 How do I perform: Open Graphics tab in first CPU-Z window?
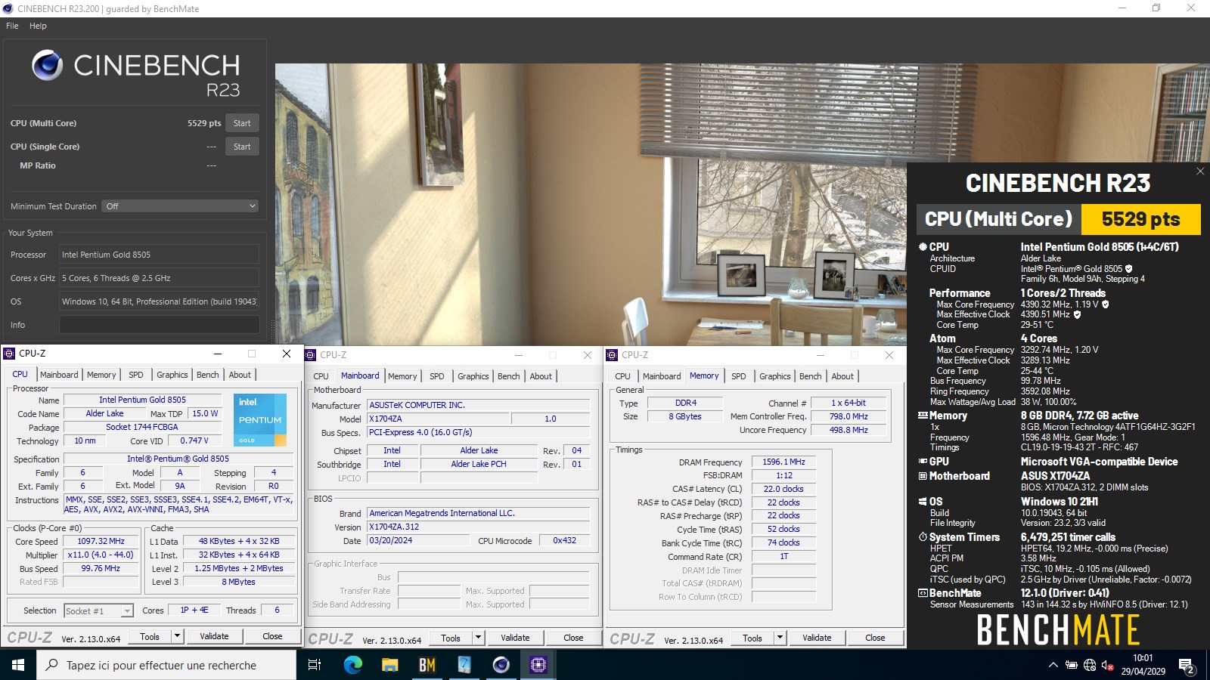point(172,375)
